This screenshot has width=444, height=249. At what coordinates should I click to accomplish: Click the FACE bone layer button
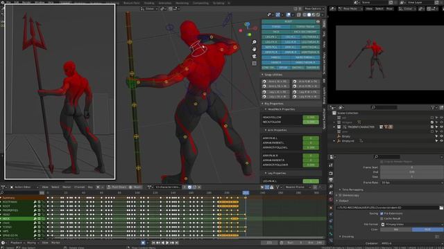pyautogui.click(x=276, y=32)
